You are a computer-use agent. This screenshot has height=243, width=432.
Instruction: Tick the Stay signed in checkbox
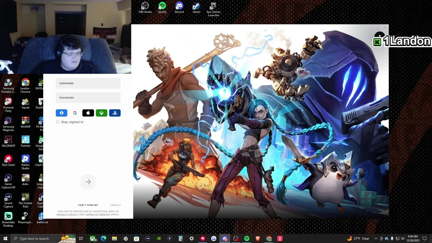pos(58,122)
